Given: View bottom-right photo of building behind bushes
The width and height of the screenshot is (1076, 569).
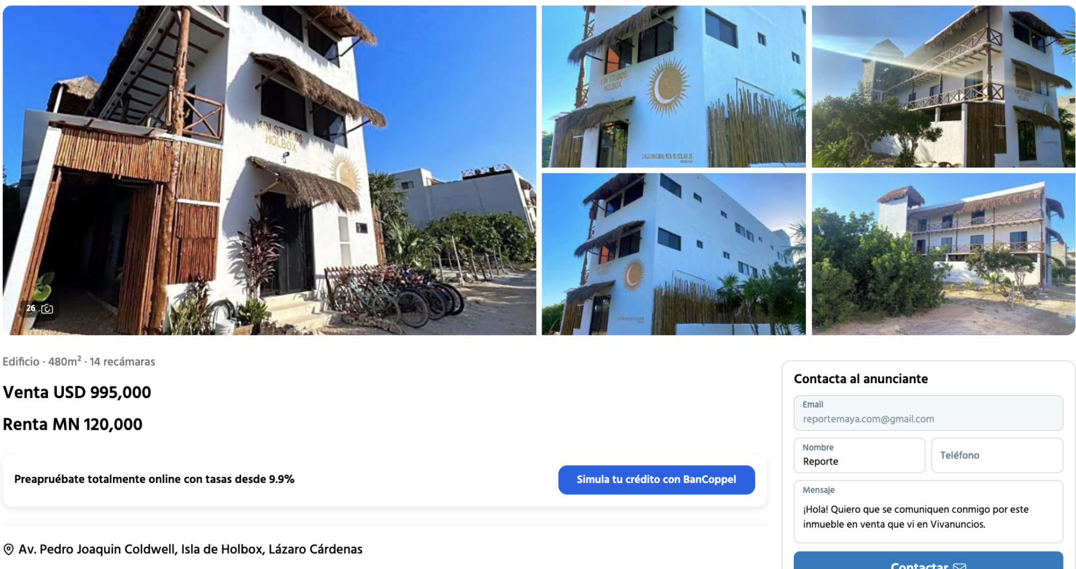Looking at the screenshot, I should click(943, 254).
